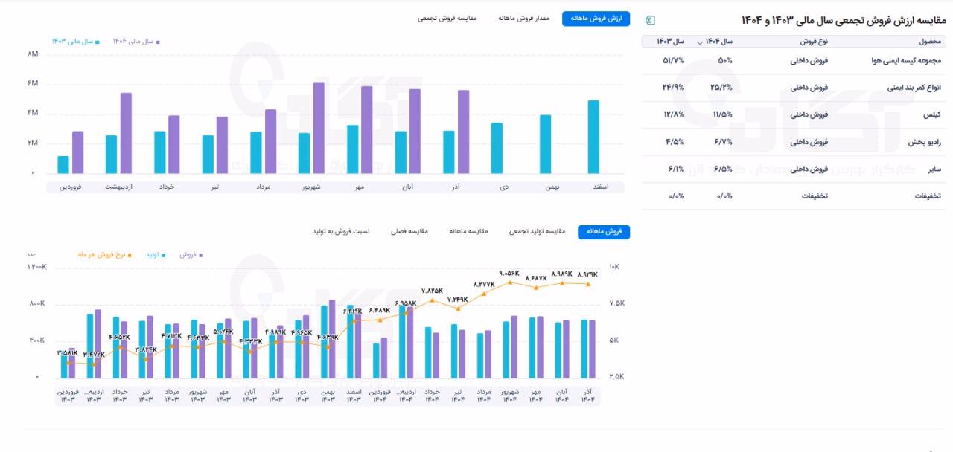Select the کیلس product cell
The width and height of the screenshot is (953, 452).
[x=933, y=114]
